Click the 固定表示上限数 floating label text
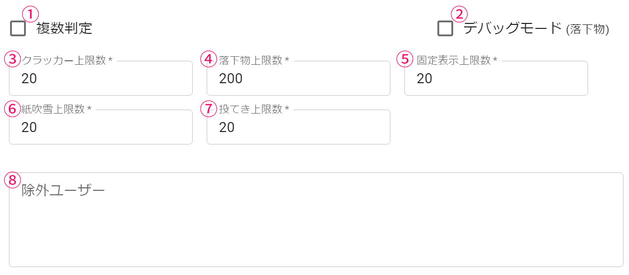Screen dimensions: 629x275 454,61
